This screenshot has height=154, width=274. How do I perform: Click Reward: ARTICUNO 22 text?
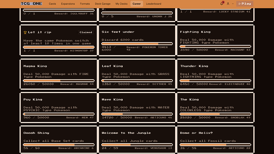[232, 148]
